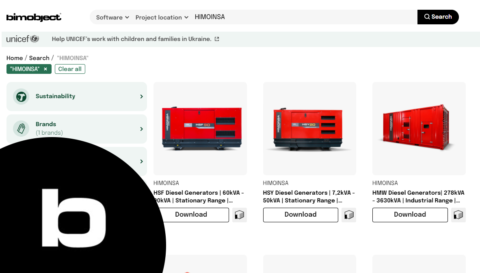Click the black Search button
480x273 pixels.
(438, 17)
